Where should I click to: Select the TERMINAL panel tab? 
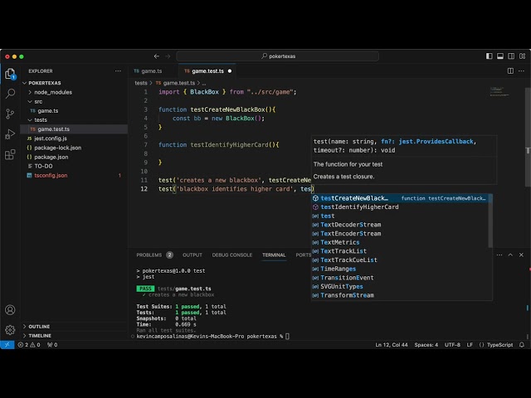(x=274, y=255)
